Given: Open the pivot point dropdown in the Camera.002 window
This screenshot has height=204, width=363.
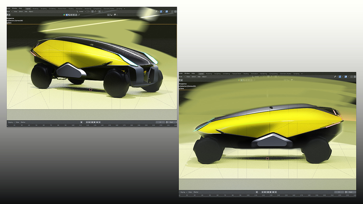Looking at the screenshot, I should click(x=89, y=12).
